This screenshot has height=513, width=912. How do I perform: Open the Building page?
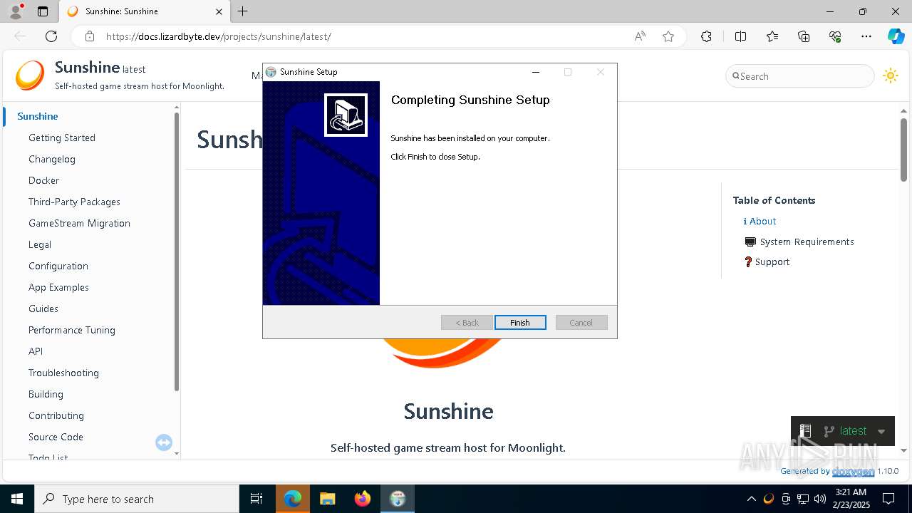(x=46, y=394)
